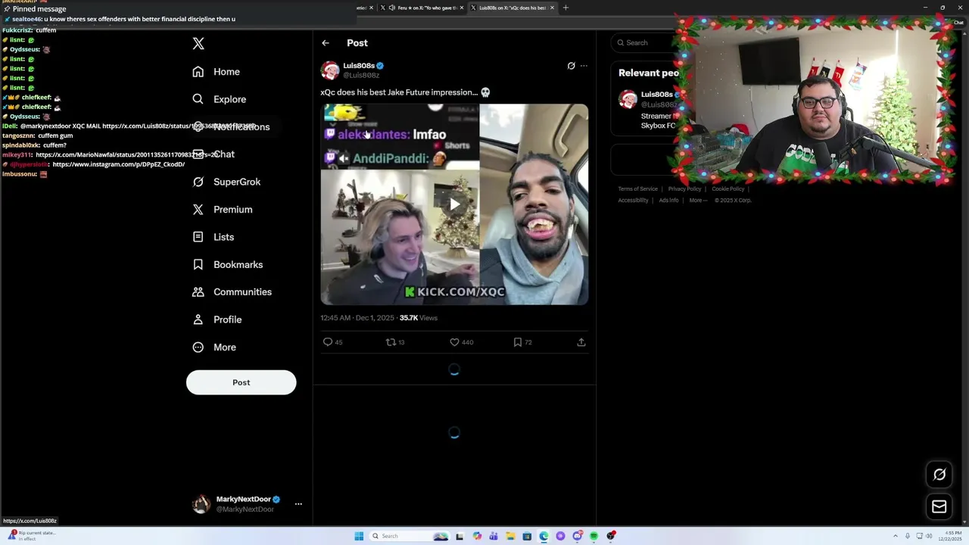Open Copilot from the taskbar
The image size is (969, 545).
click(x=477, y=536)
